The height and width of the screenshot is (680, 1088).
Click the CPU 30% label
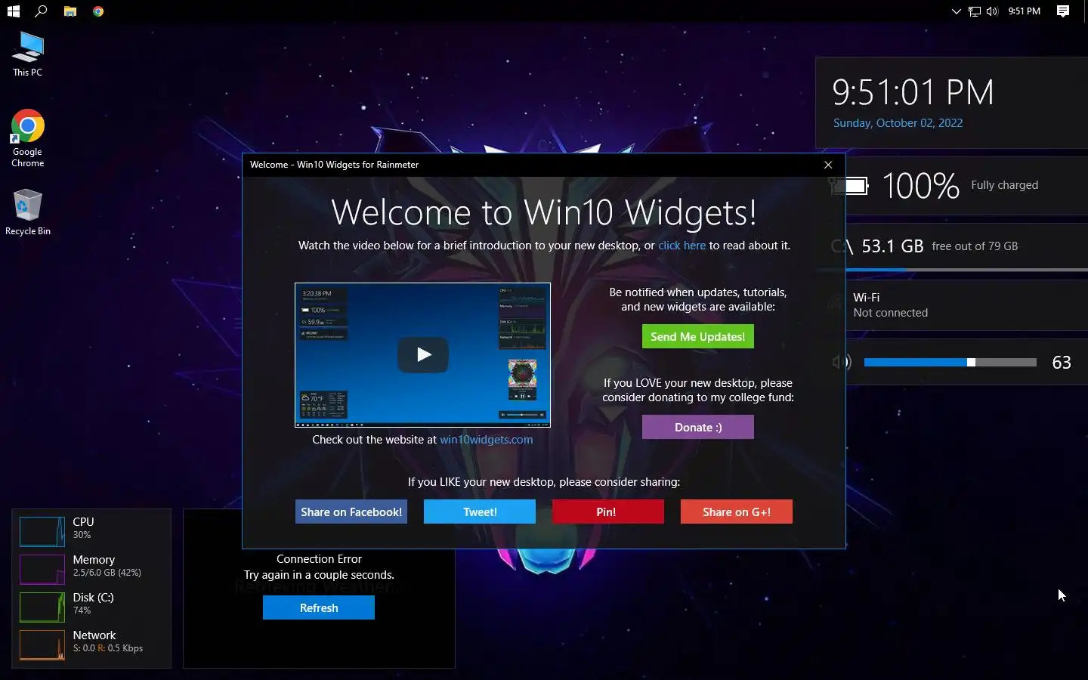pos(83,528)
